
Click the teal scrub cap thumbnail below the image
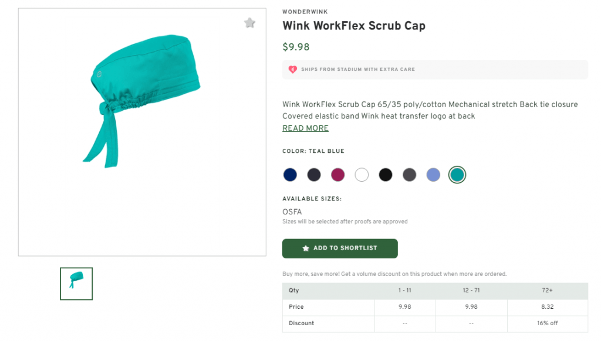tap(76, 284)
